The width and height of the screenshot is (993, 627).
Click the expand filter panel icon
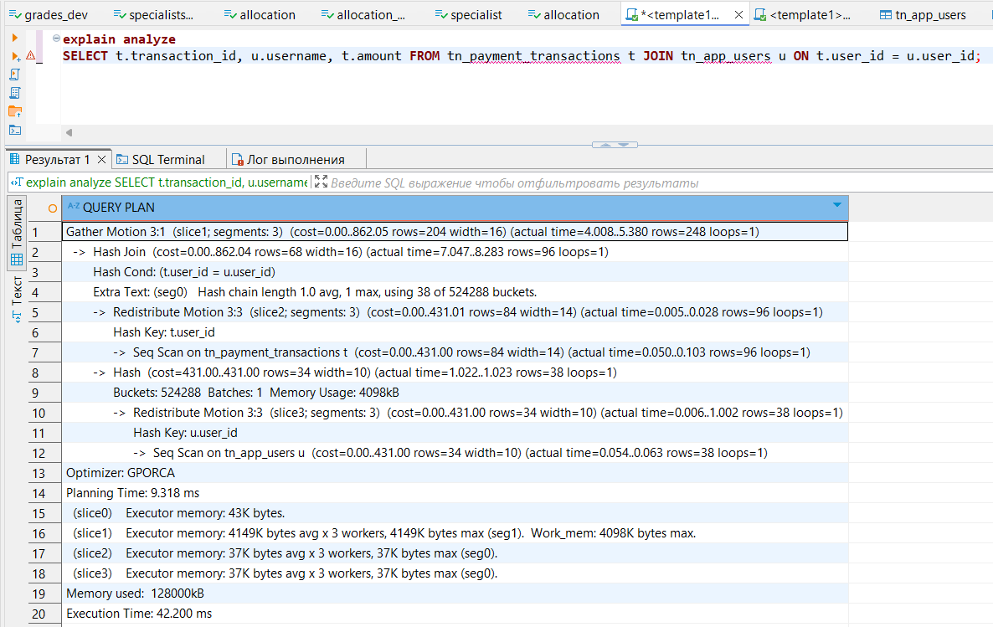(321, 182)
